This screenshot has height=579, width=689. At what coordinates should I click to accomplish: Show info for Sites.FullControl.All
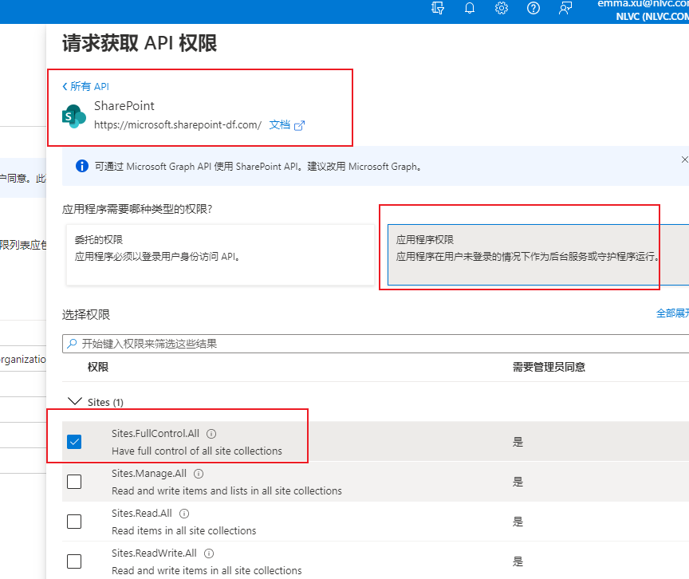[x=211, y=434]
